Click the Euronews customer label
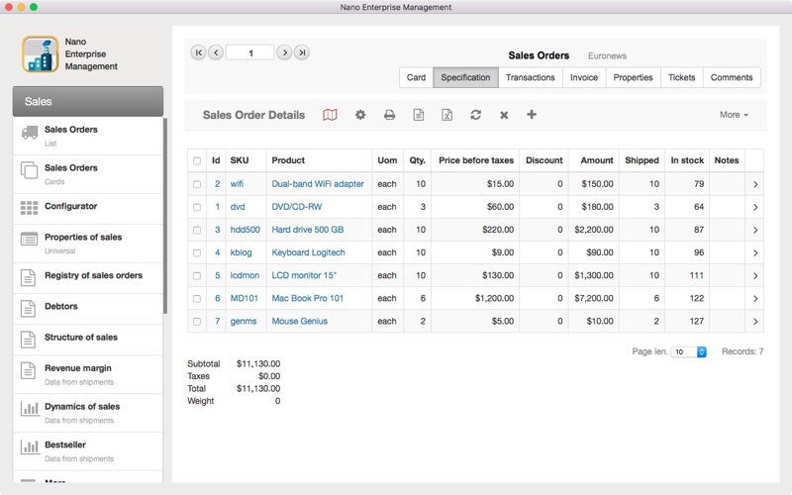 (607, 55)
